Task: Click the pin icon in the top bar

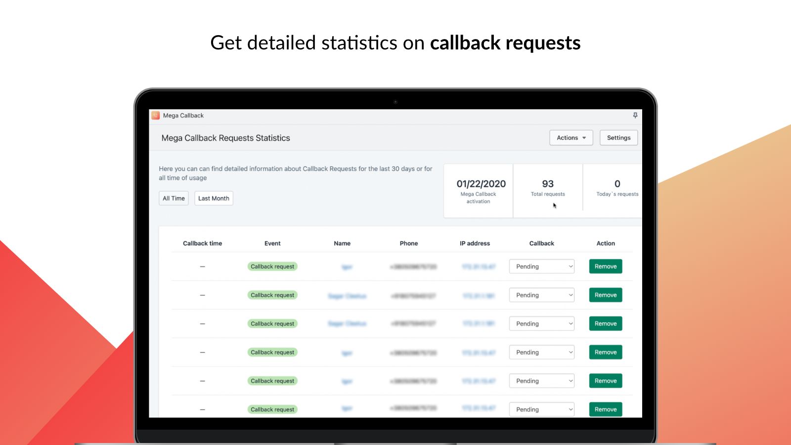Action: [x=635, y=115]
